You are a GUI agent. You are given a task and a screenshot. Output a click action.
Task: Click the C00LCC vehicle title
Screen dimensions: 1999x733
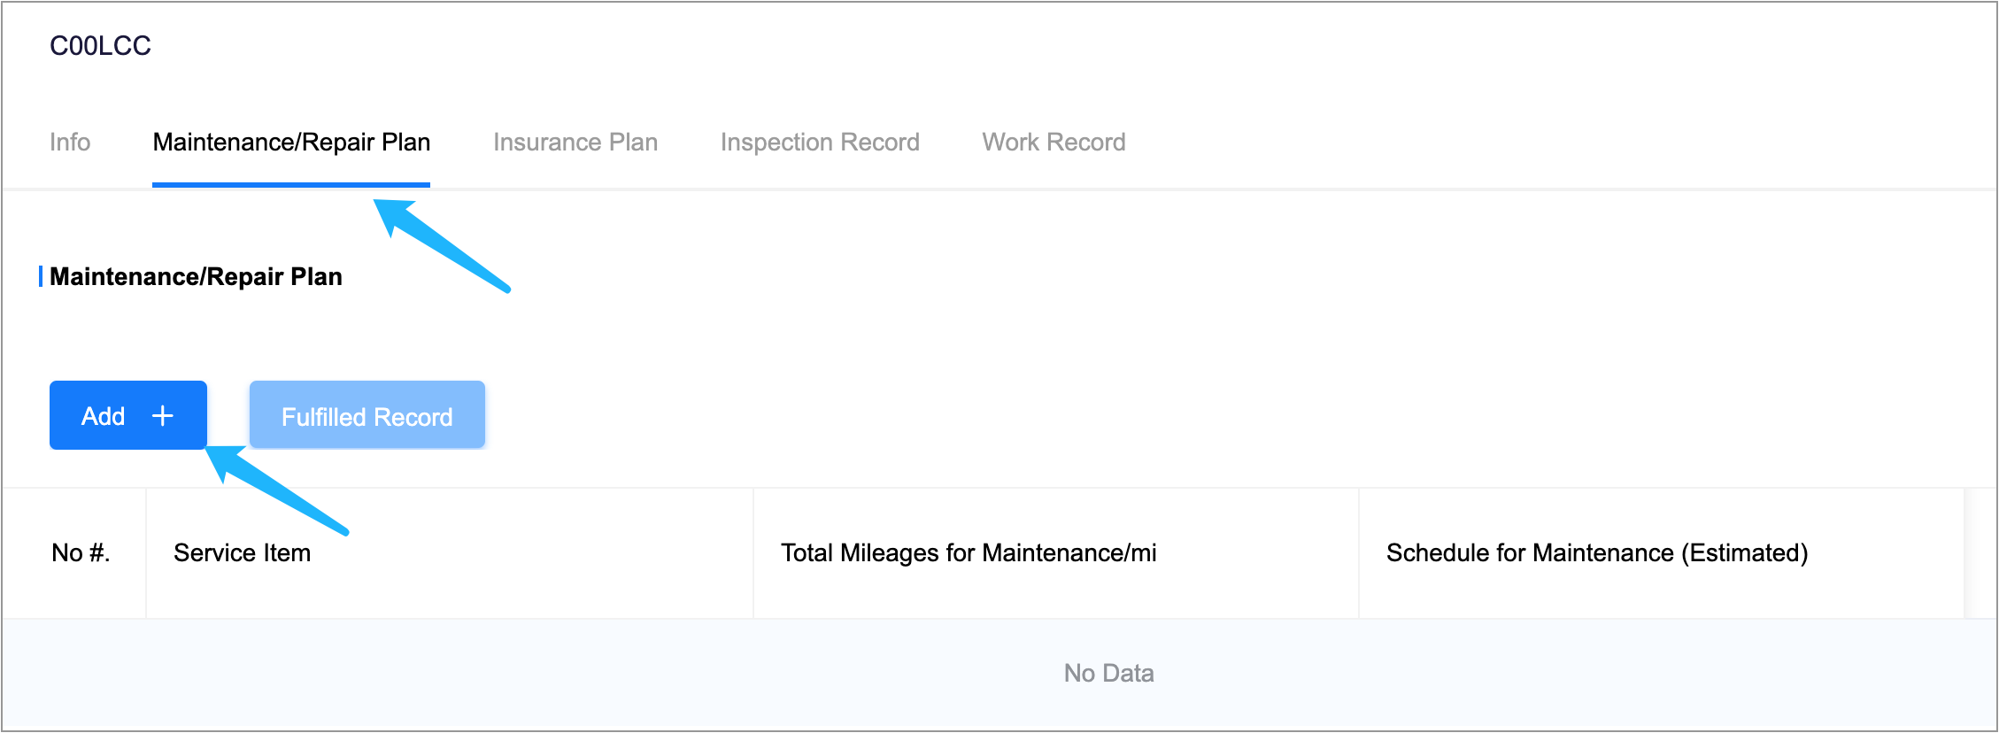[100, 46]
